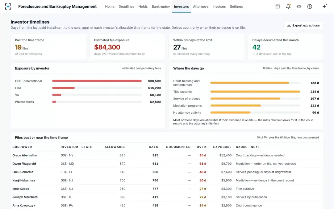Open the notifications bell
Image resolution: width=334 pixels, height=209 pixels.
point(288,6)
